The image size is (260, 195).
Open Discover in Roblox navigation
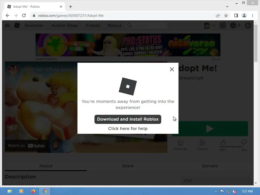click(34, 26)
